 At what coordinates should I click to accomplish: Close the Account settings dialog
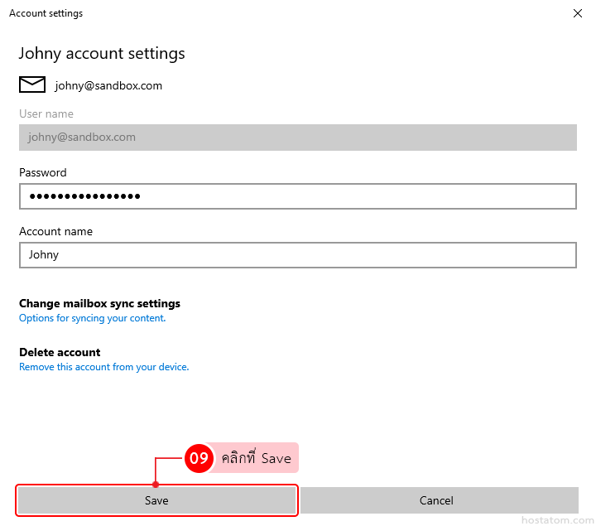pos(577,13)
